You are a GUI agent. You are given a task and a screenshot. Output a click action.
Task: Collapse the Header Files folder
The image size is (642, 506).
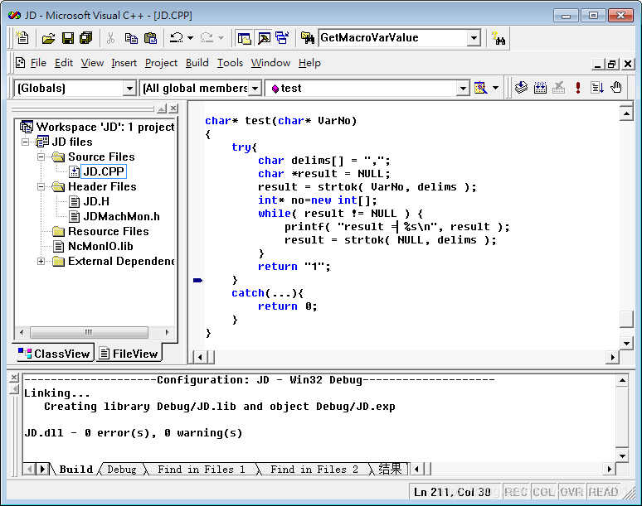[41, 187]
